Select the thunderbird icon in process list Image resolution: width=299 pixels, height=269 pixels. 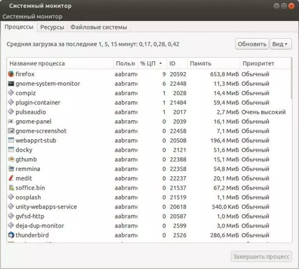11,235
